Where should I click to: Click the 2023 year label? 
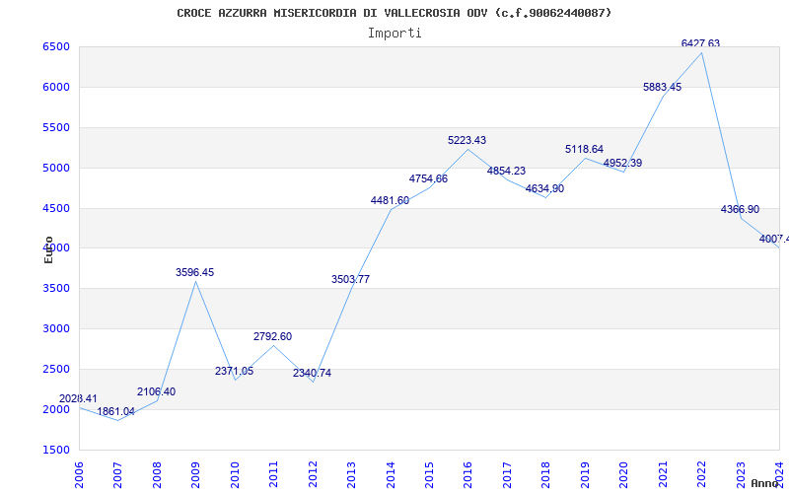(x=741, y=474)
